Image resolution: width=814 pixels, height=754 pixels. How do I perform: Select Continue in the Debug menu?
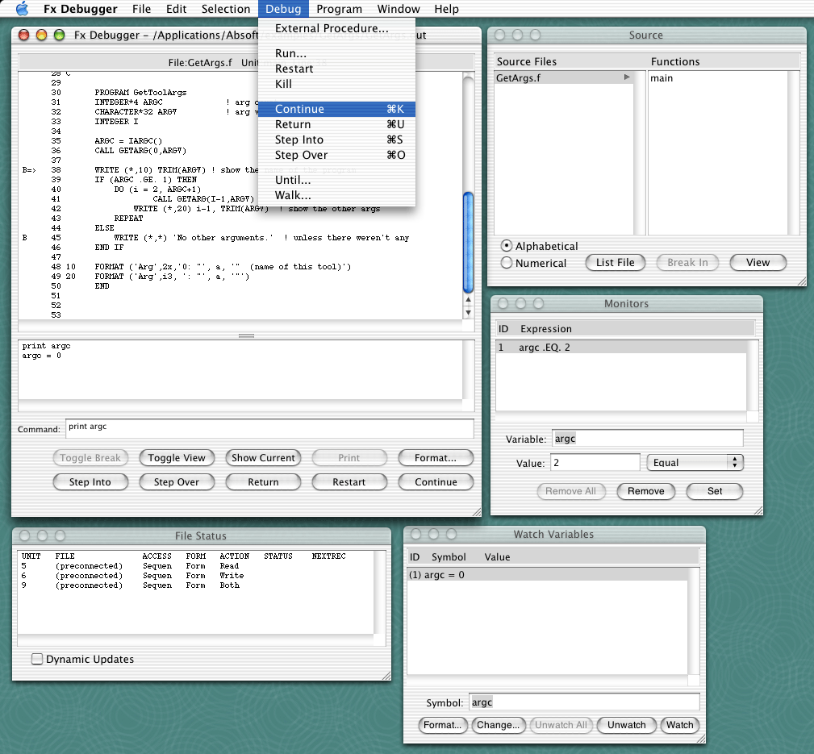pos(299,109)
